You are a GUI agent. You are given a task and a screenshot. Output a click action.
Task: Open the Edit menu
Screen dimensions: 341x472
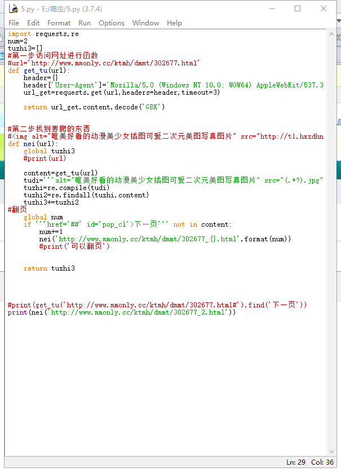33,23
